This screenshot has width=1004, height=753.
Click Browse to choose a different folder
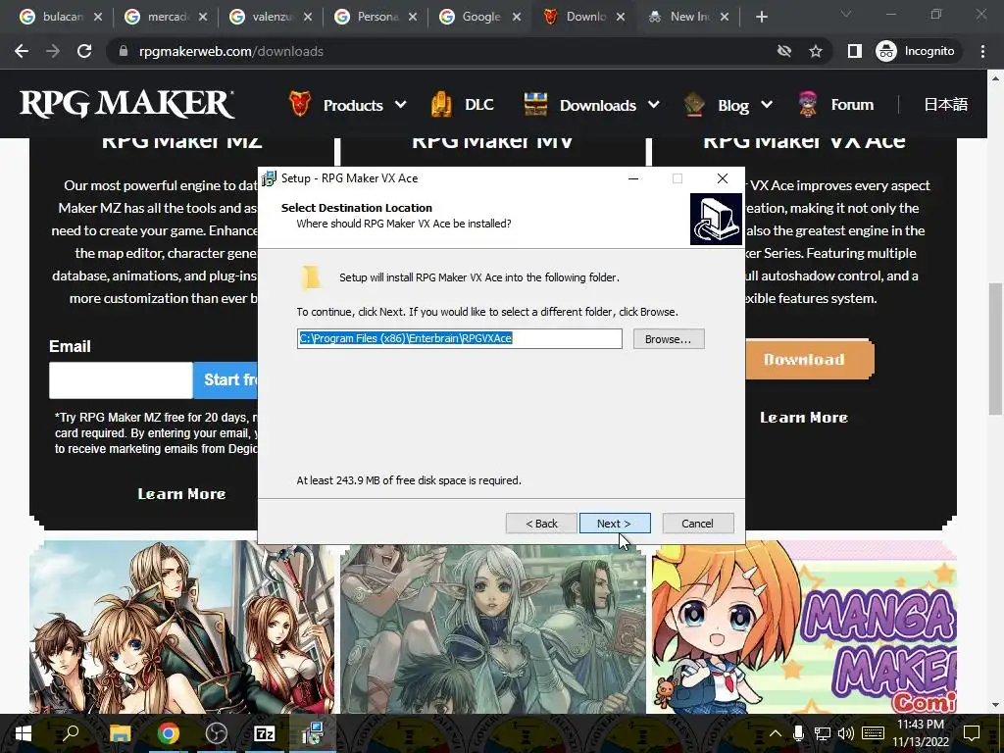[x=669, y=338]
